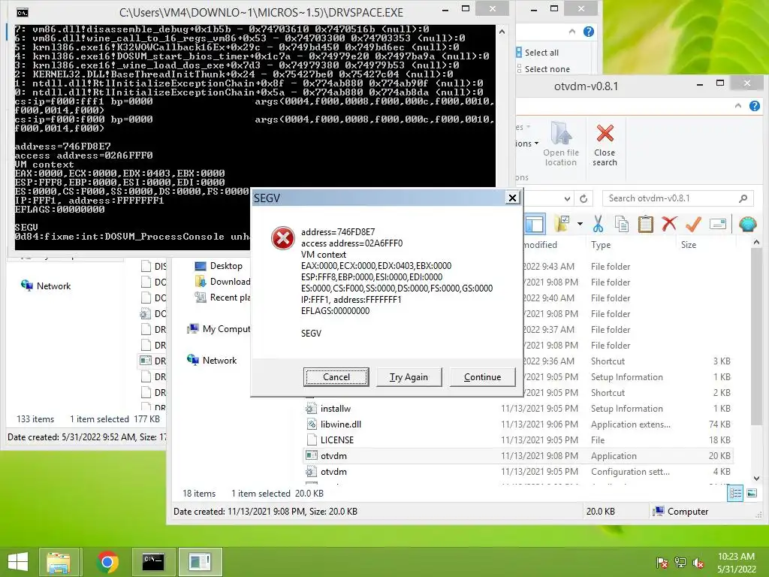Collapse the ribbon in otvdm-v0.8.1 window
769x577 pixels.
pos(738,105)
